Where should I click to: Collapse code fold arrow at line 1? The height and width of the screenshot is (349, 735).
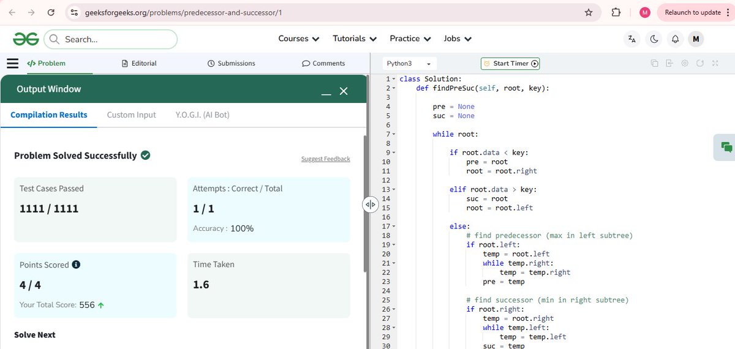pos(394,79)
